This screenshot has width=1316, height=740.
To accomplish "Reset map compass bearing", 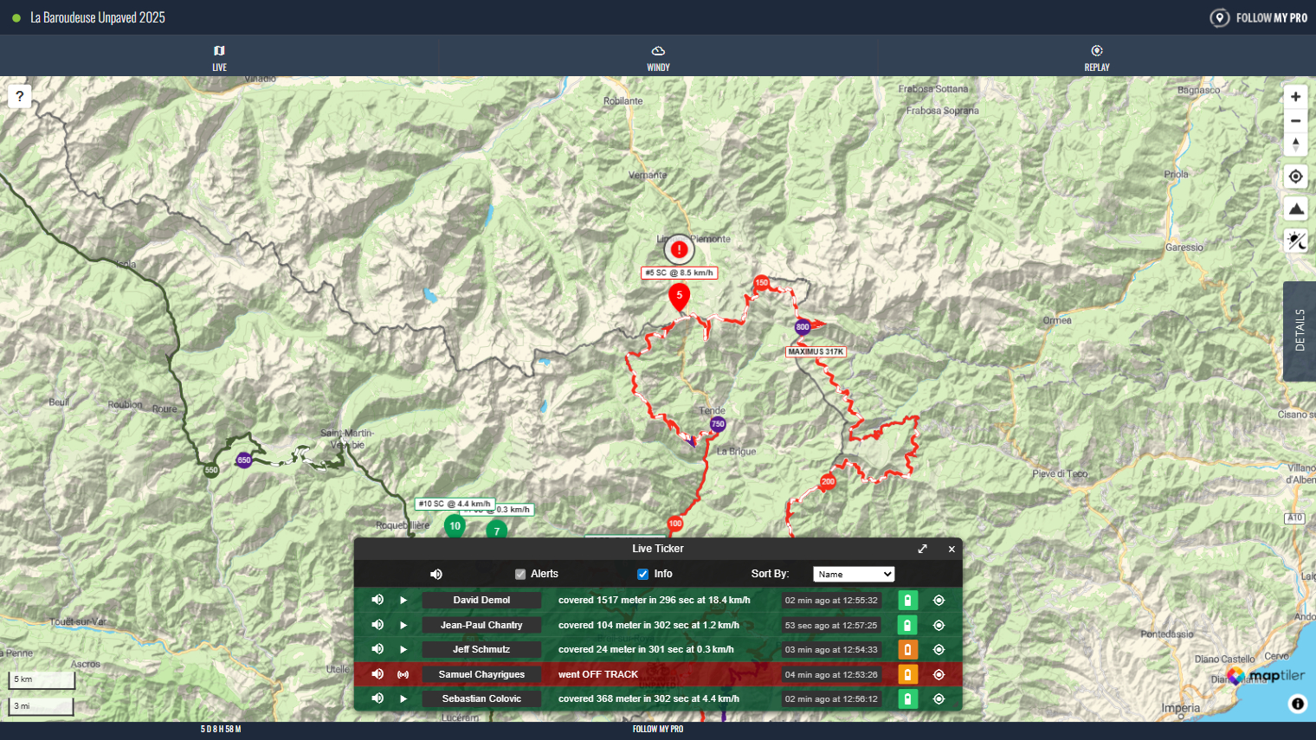I will point(1295,145).
